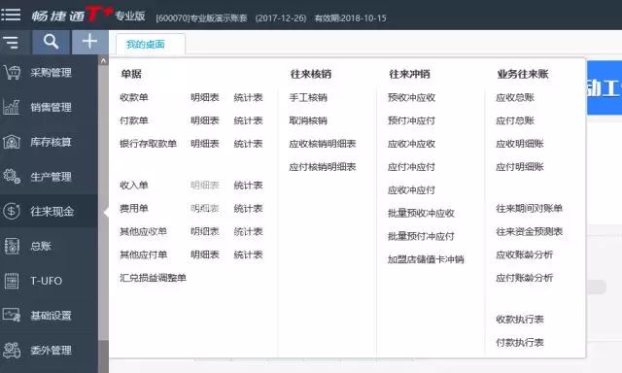The height and width of the screenshot is (373, 622).
Task: Open 应收账龄分析 report
Action: (524, 254)
